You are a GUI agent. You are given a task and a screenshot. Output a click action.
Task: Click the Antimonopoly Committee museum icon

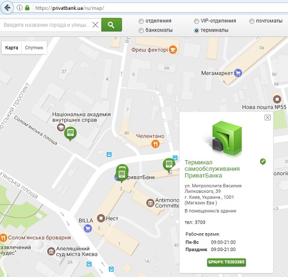point(150,203)
